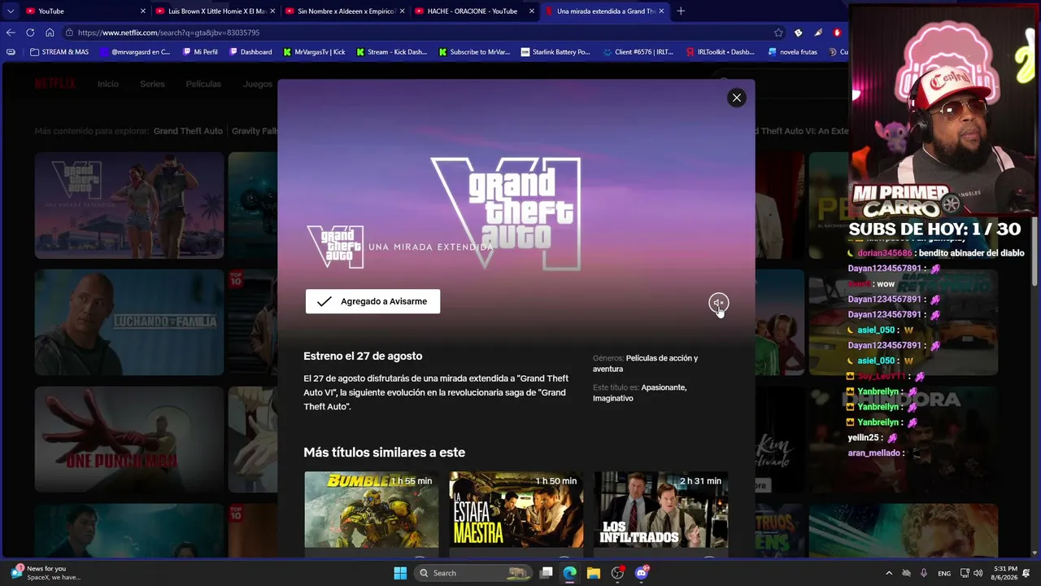
Task: Open the OBS Studio taskbar icon
Action: (x=618, y=573)
